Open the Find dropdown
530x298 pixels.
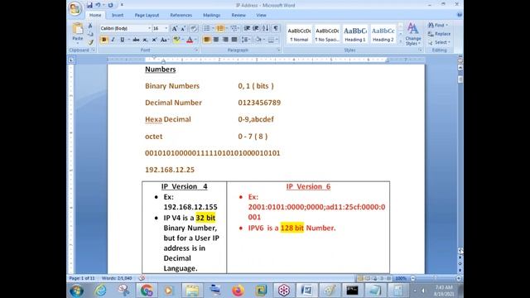(x=438, y=26)
